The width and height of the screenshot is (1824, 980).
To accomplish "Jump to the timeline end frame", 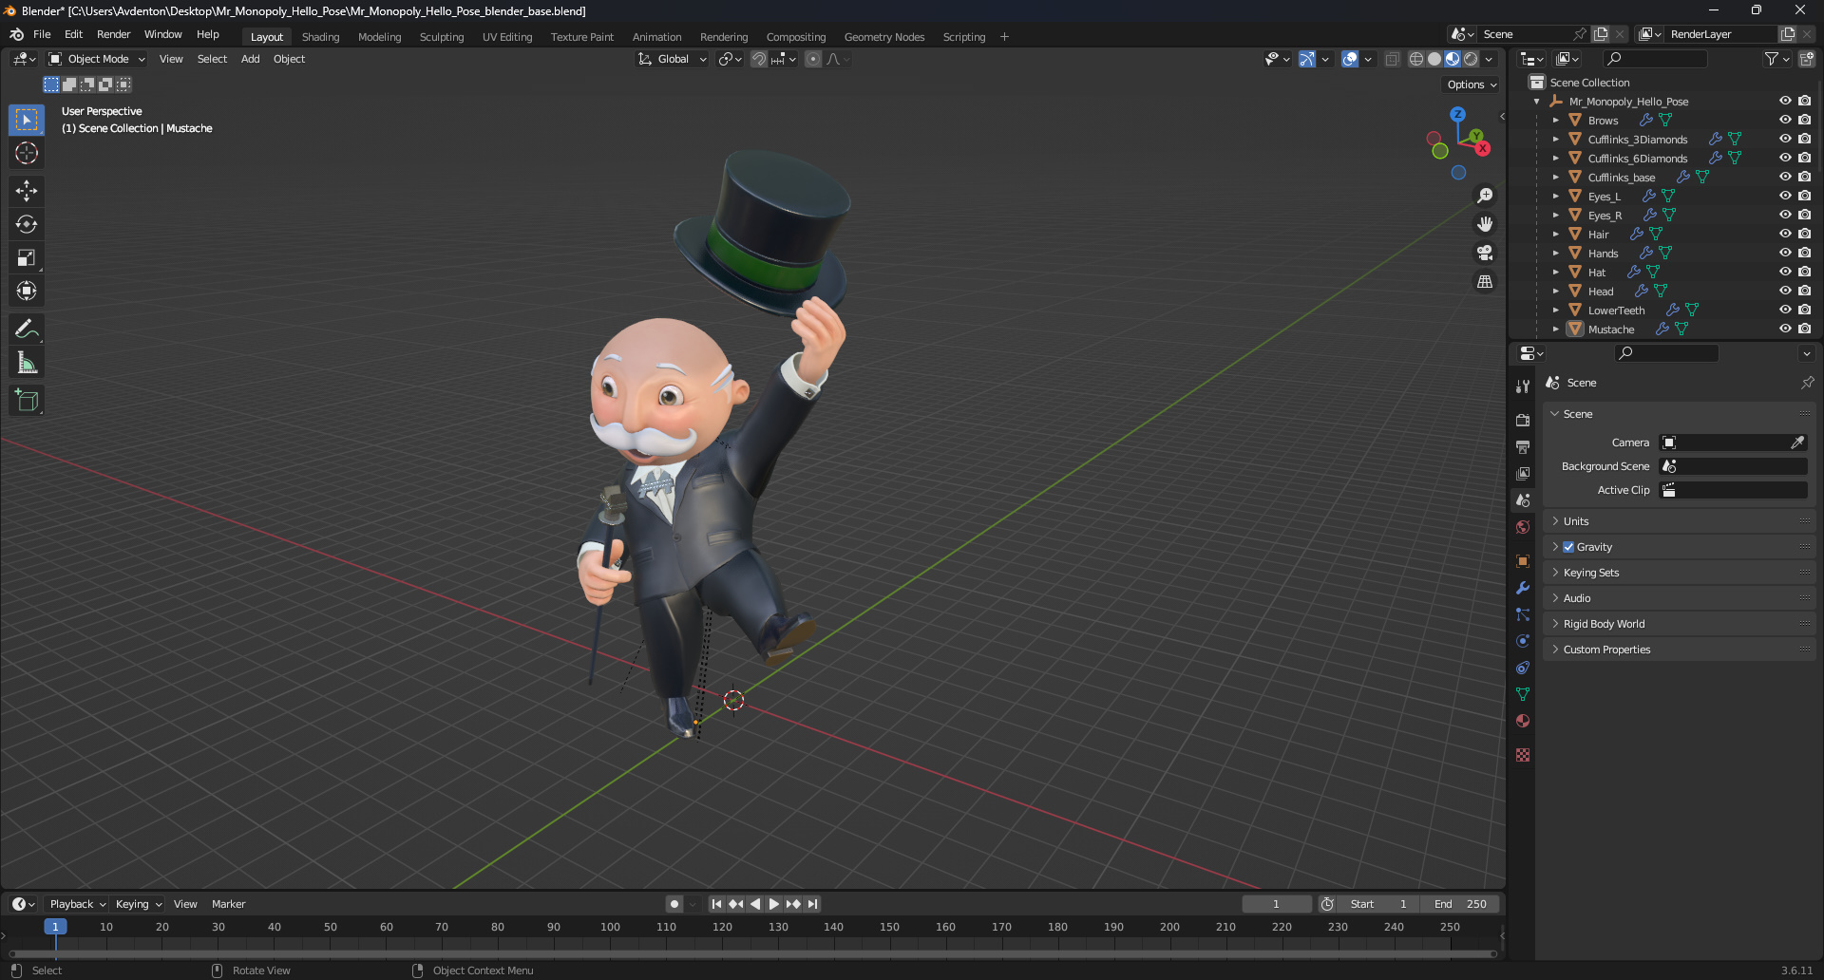I will coord(812,904).
